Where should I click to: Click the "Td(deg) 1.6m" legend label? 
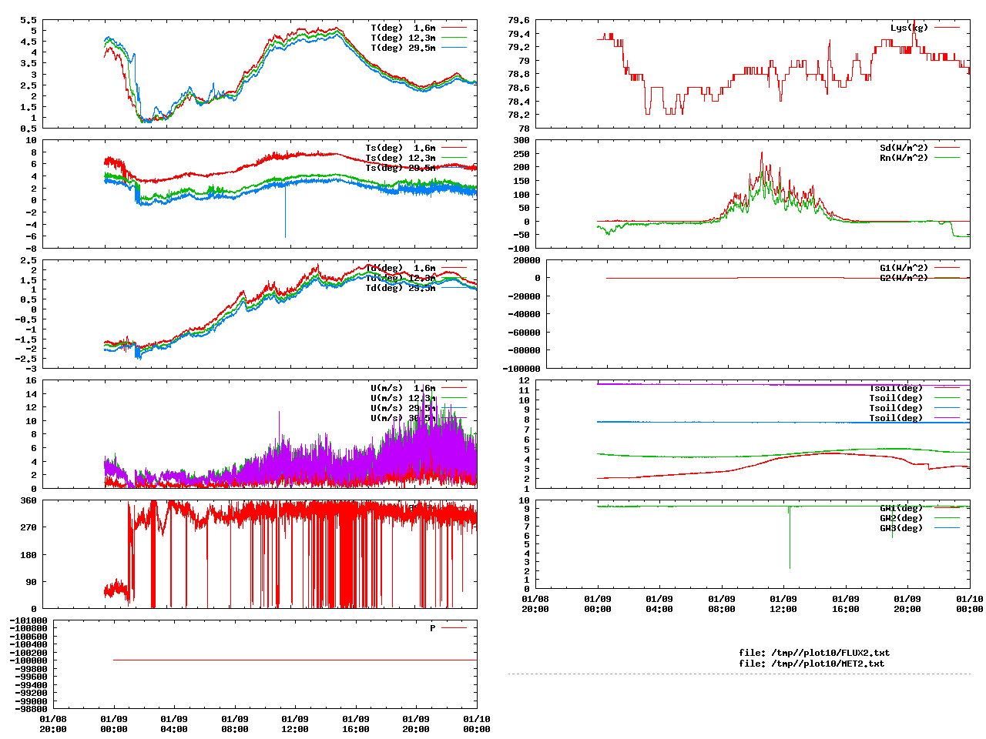pos(401,268)
